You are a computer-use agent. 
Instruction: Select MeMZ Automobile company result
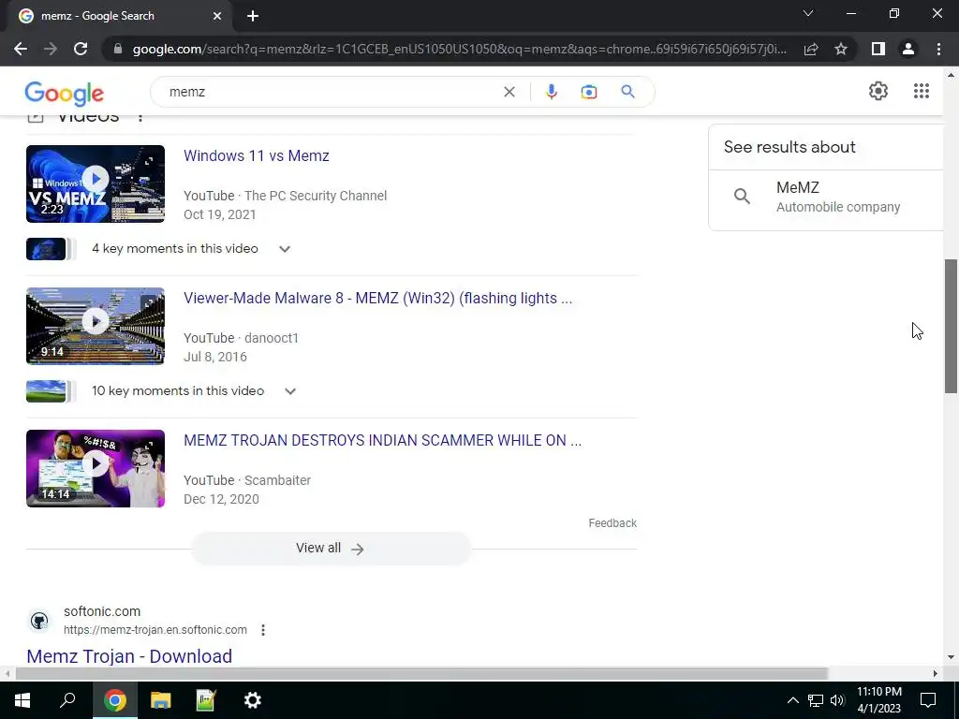[x=826, y=197]
